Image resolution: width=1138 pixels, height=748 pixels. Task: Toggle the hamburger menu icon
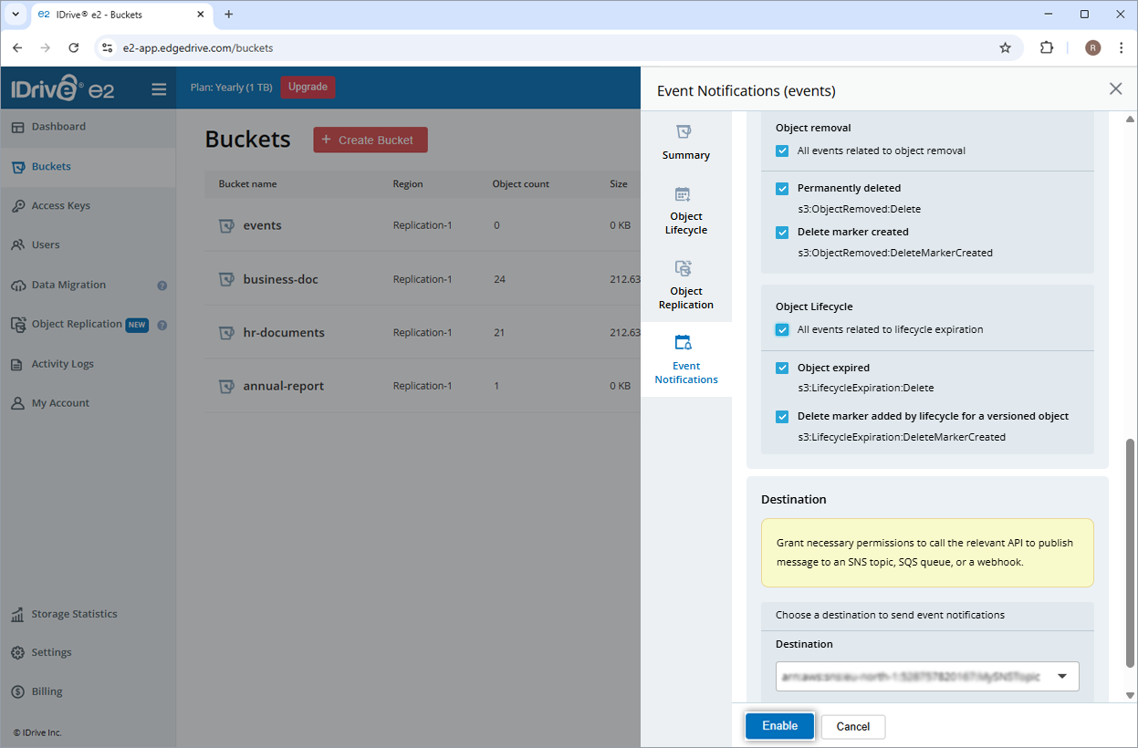pos(159,89)
